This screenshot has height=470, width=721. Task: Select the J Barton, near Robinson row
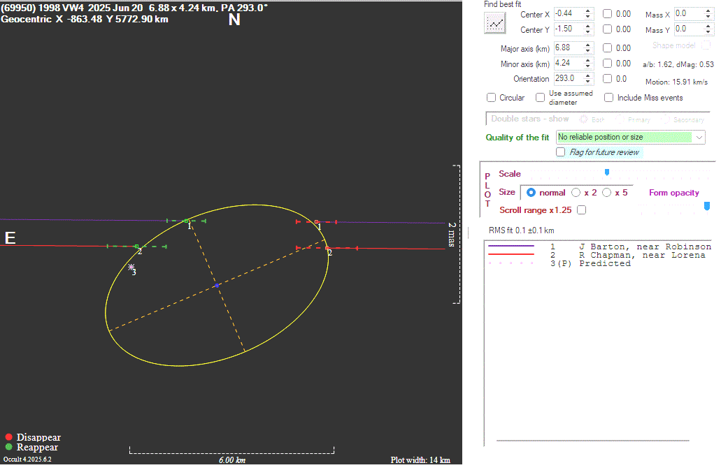click(x=599, y=247)
